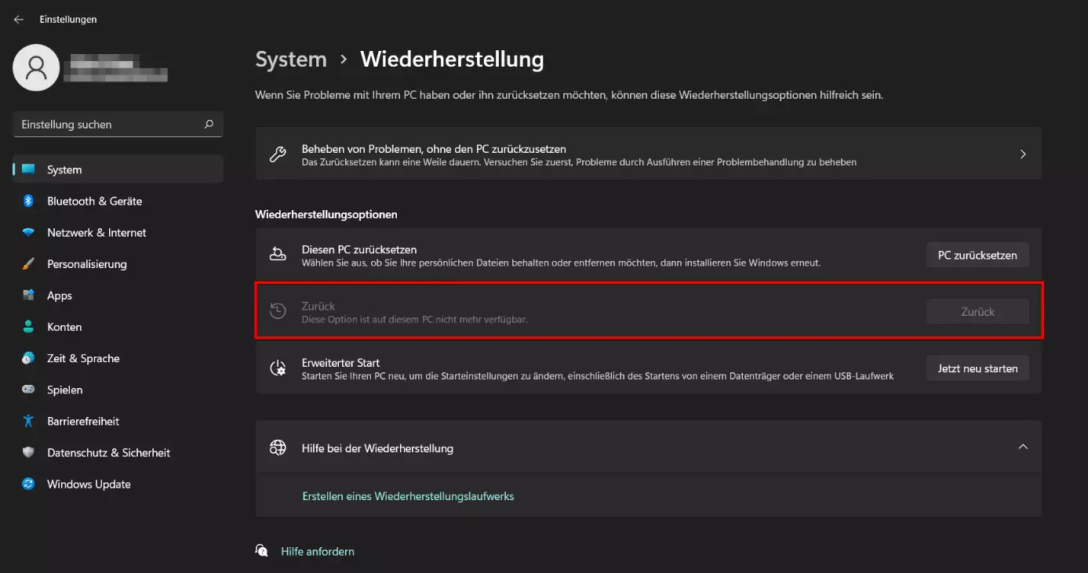
Task: Click the Zeit & Sprache globe-clock icon
Action: tap(29, 358)
